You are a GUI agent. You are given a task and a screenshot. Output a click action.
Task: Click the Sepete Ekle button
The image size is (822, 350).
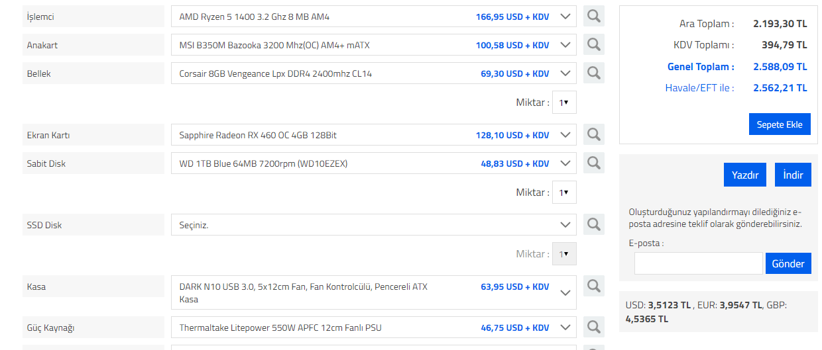click(780, 124)
